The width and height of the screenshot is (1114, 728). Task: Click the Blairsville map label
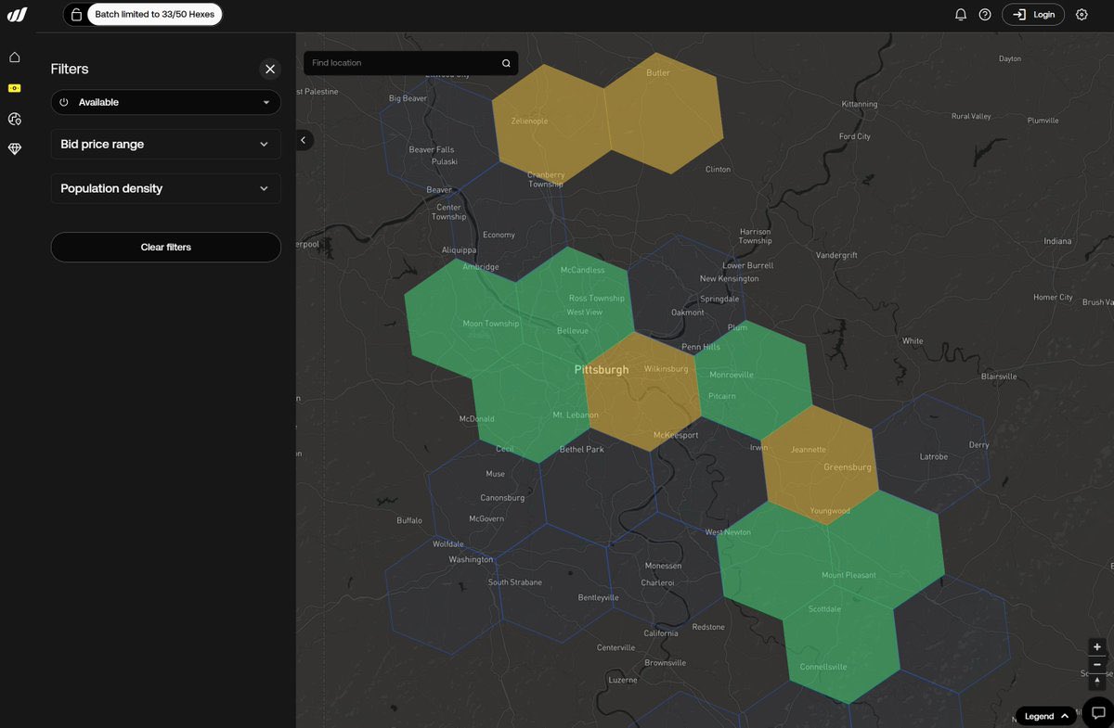pos(999,377)
